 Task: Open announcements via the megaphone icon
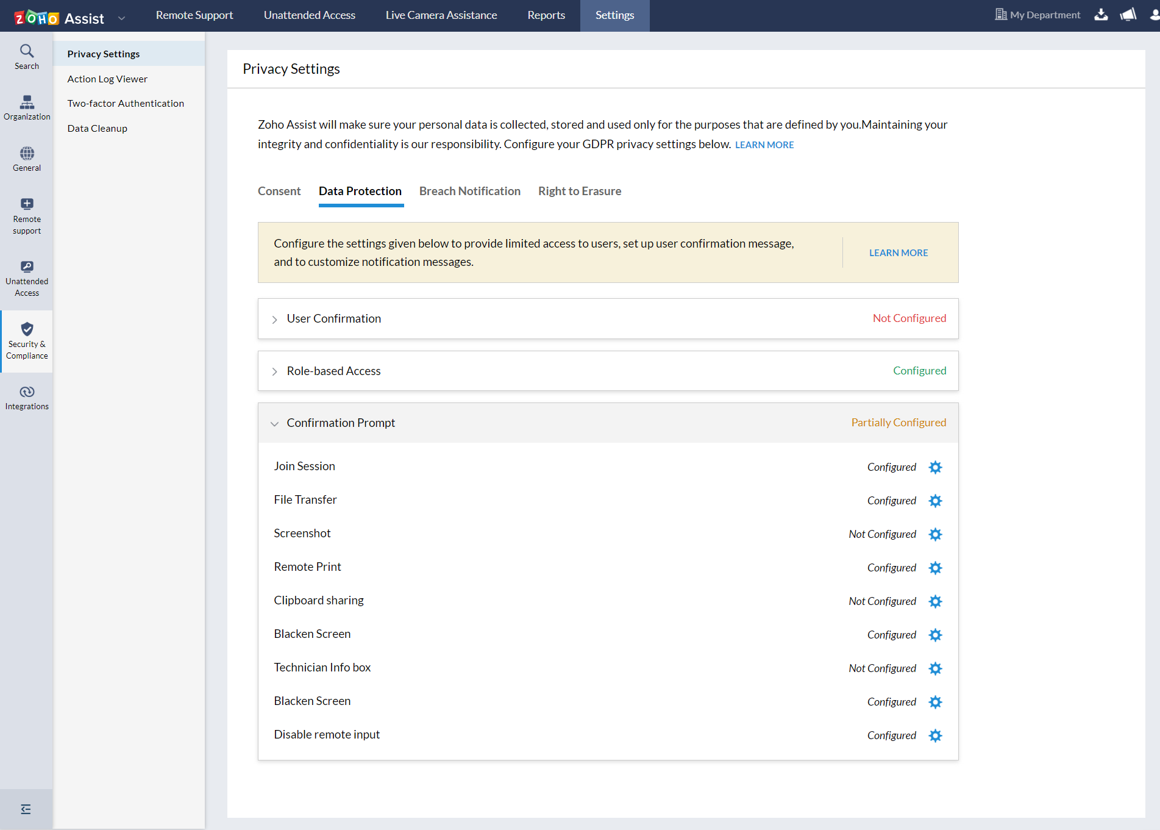(x=1128, y=15)
